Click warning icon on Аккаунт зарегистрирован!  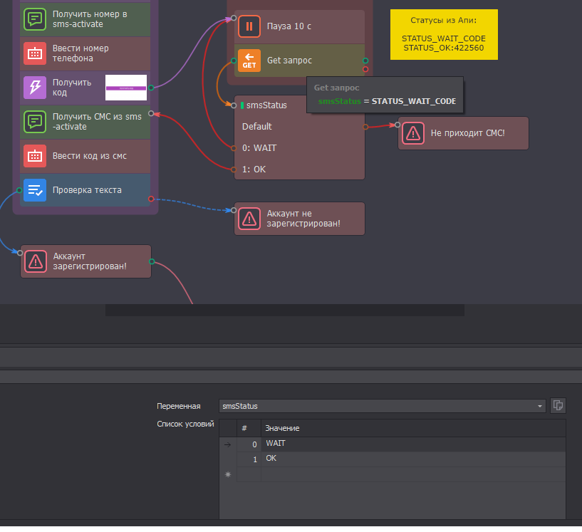[36, 261]
